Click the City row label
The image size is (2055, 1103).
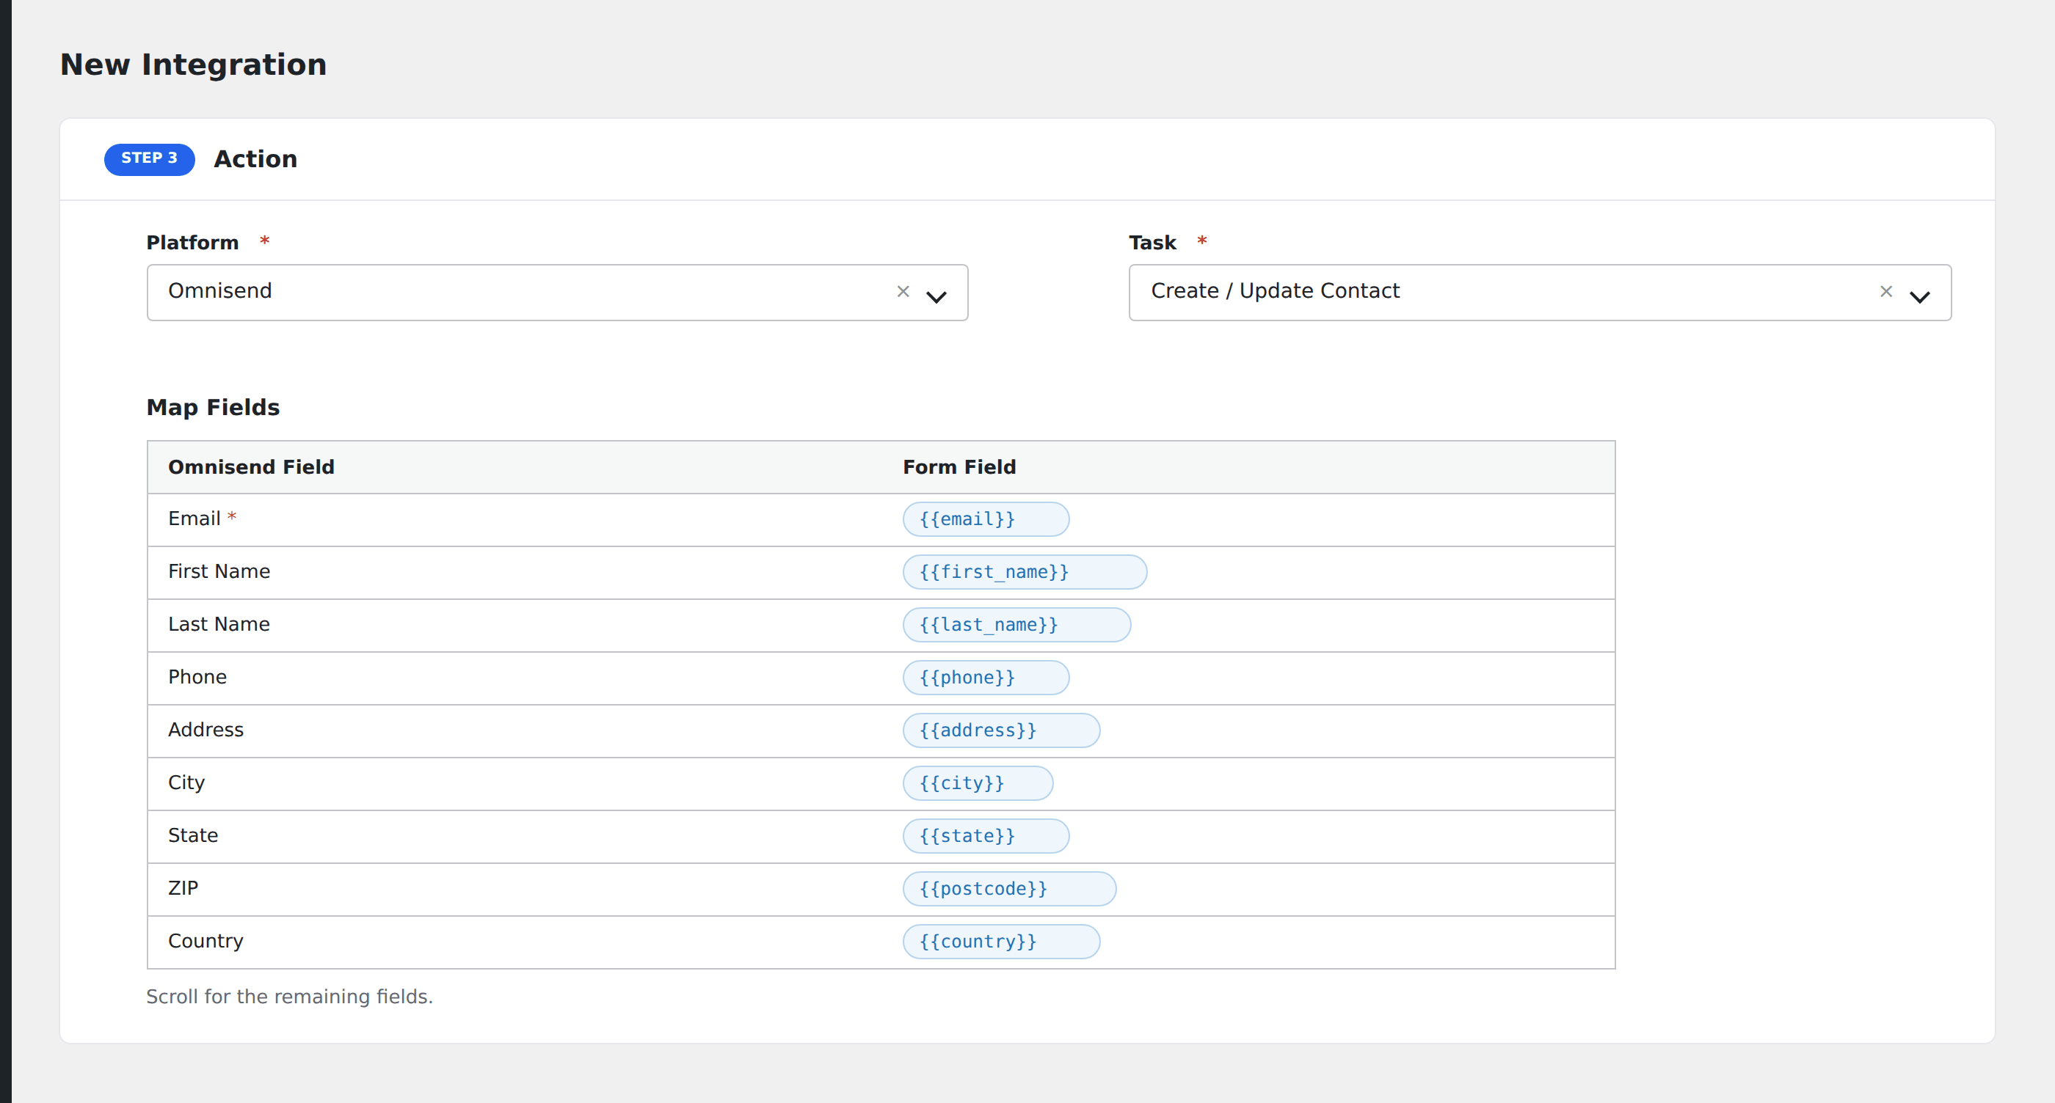tap(186, 783)
